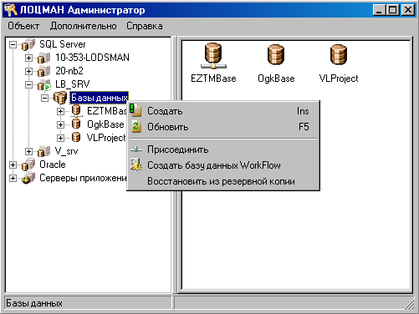Screen dimensions: 419x314
Task: Expand the 10-353-LODSMAN server node
Action: pyautogui.click(x=28, y=58)
